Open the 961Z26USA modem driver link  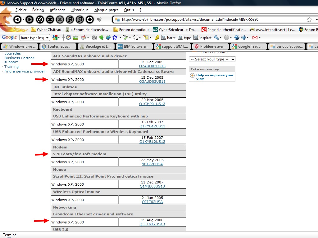pos(152,164)
